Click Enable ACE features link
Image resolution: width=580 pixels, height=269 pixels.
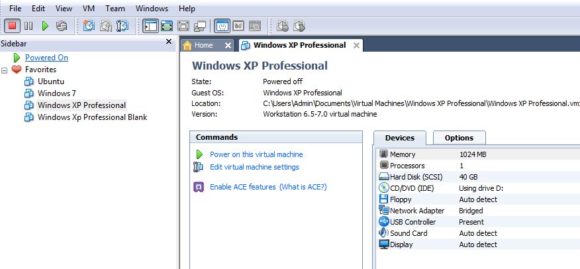pos(242,187)
